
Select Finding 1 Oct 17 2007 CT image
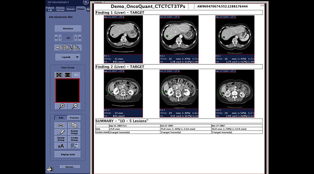coord(179,35)
